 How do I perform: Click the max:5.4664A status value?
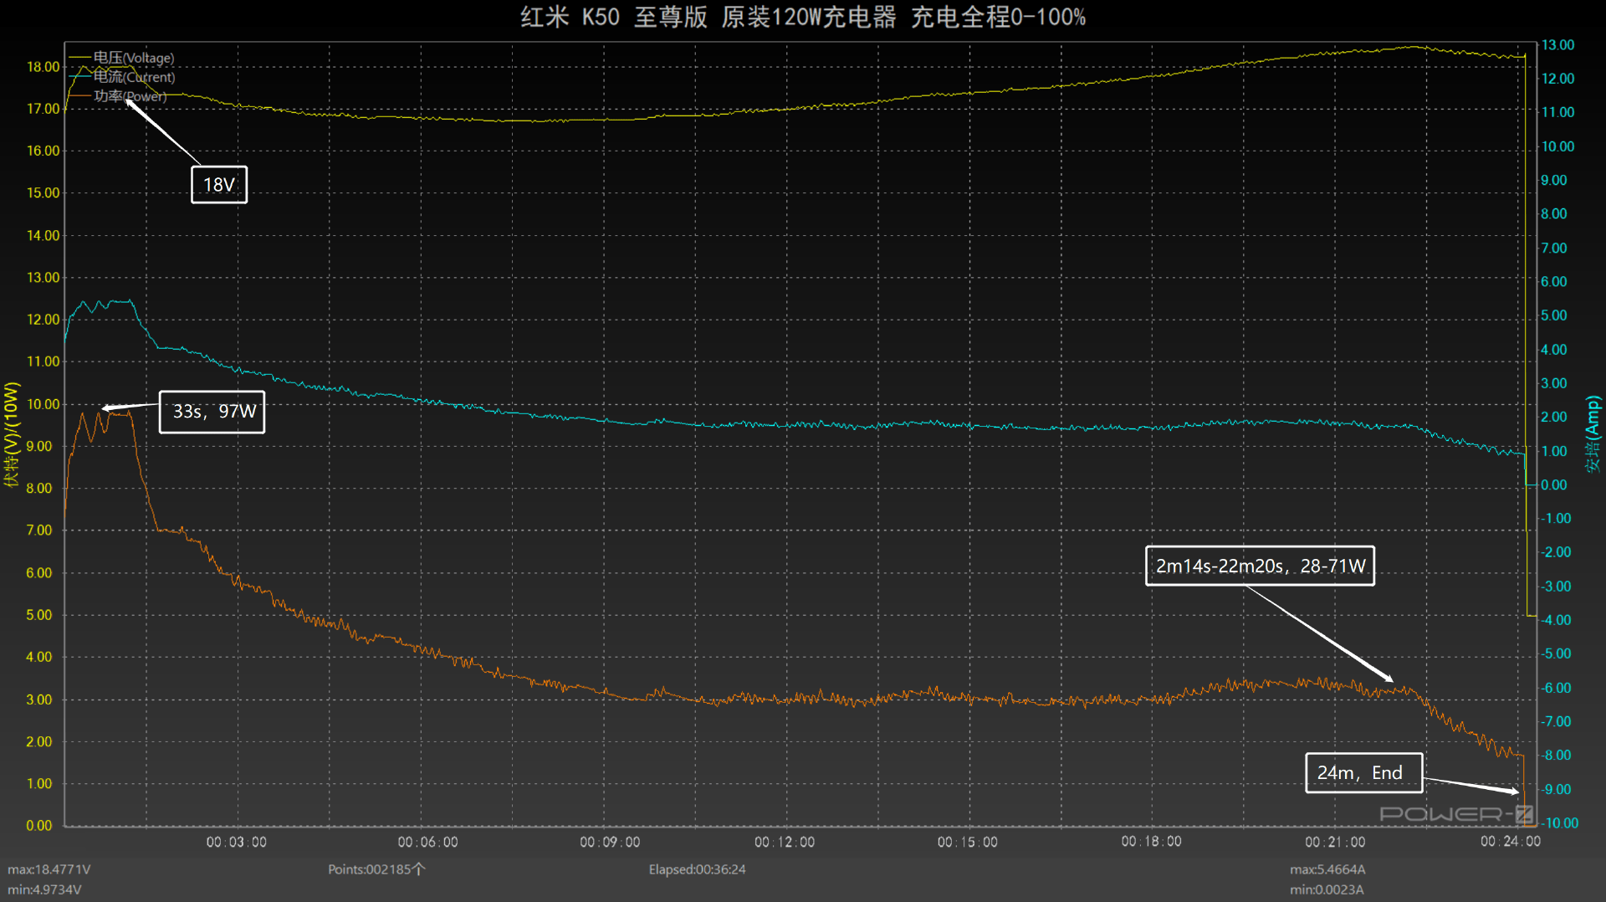click(x=1327, y=869)
